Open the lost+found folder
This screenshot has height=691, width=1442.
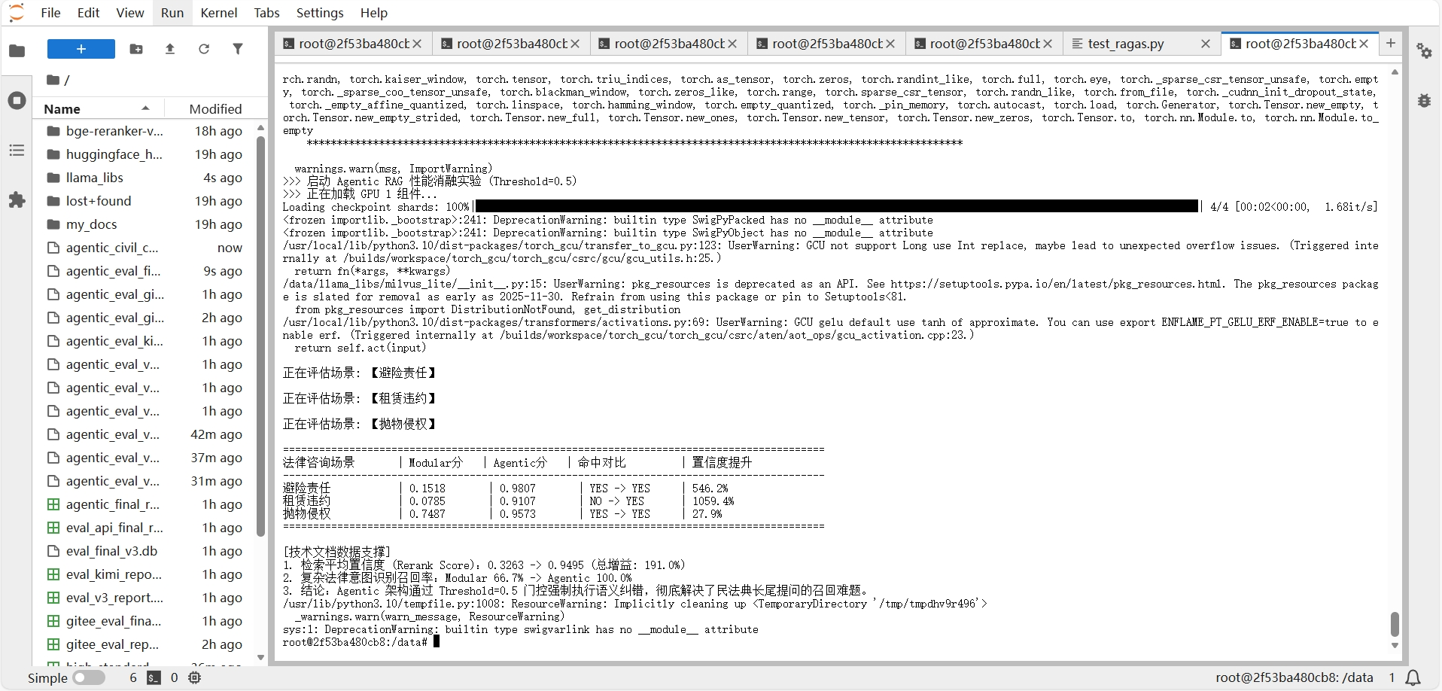(x=145, y=201)
